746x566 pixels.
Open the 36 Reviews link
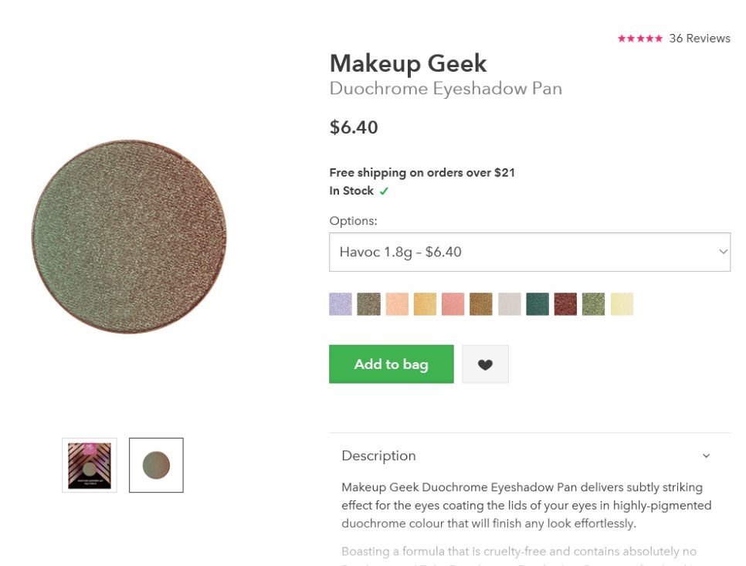coord(700,39)
